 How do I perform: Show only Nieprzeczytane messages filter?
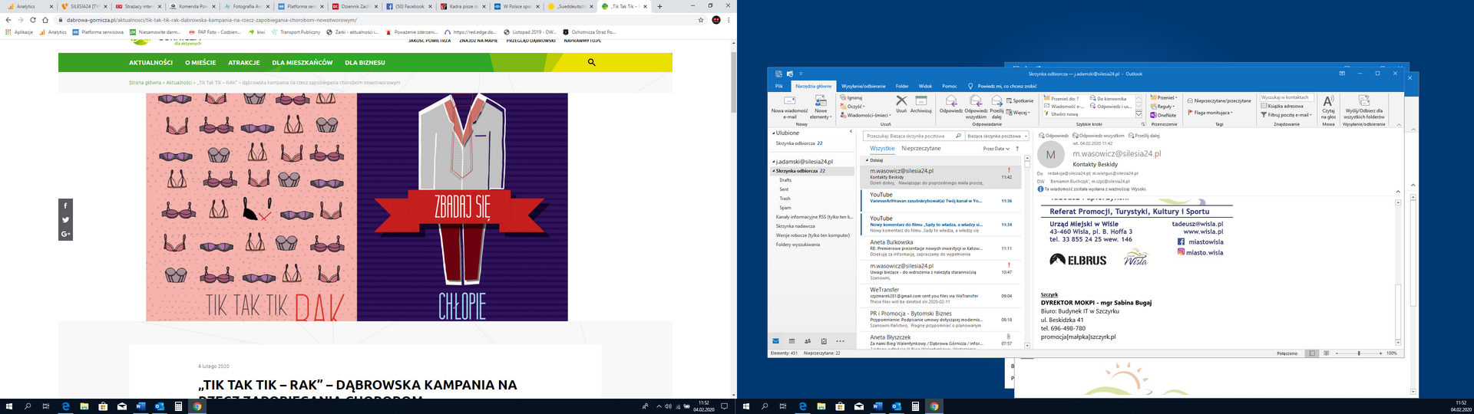point(920,149)
